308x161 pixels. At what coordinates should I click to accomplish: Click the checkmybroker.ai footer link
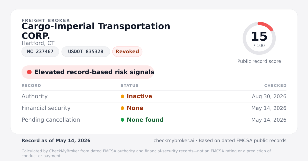pyautogui.click(x=174, y=141)
